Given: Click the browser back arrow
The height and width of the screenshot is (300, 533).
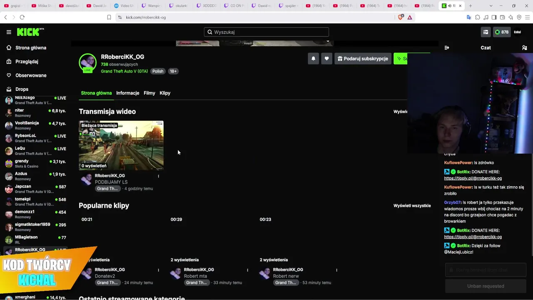Looking at the screenshot, I should coord(5,17).
